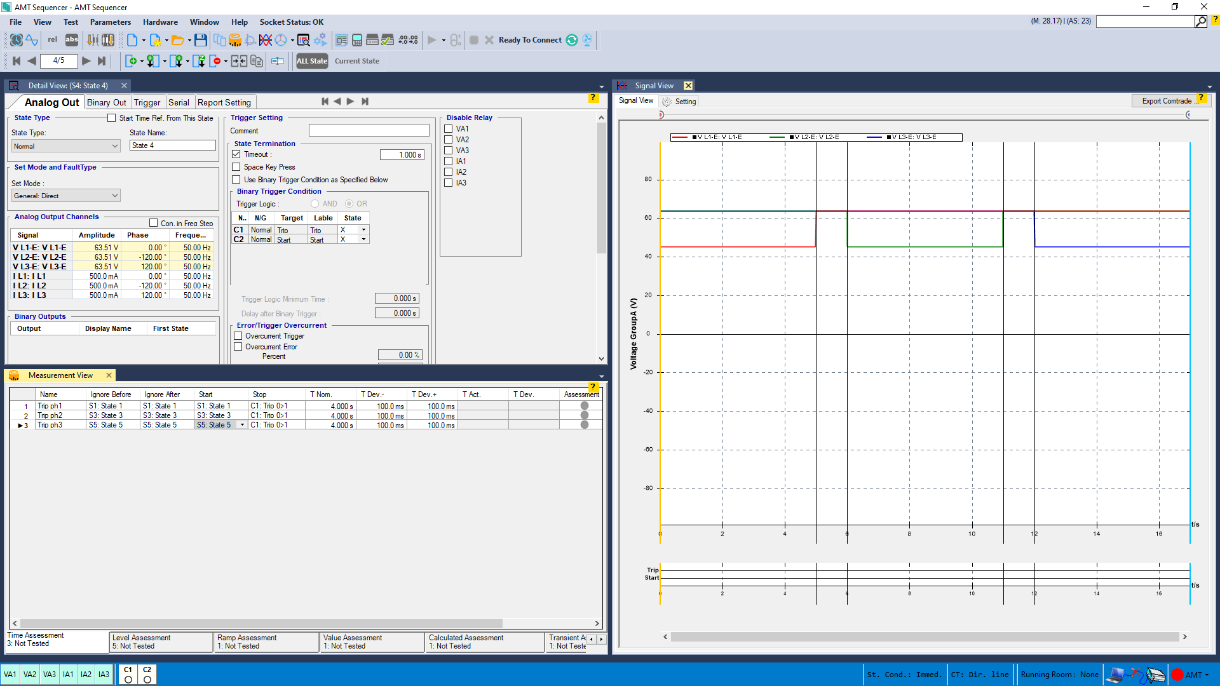Click the Measurement View horizontal scrollbar
Image resolution: width=1220 pixels, height=686 pixels.
tap(261, 624)
